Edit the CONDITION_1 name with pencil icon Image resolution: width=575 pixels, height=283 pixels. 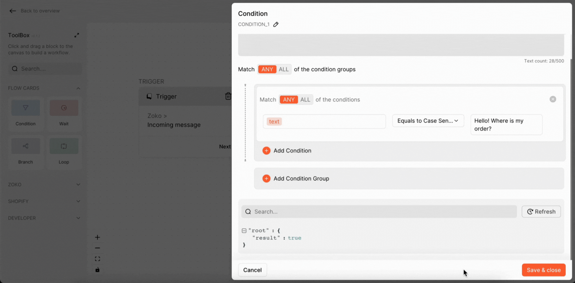coord(276,24)
